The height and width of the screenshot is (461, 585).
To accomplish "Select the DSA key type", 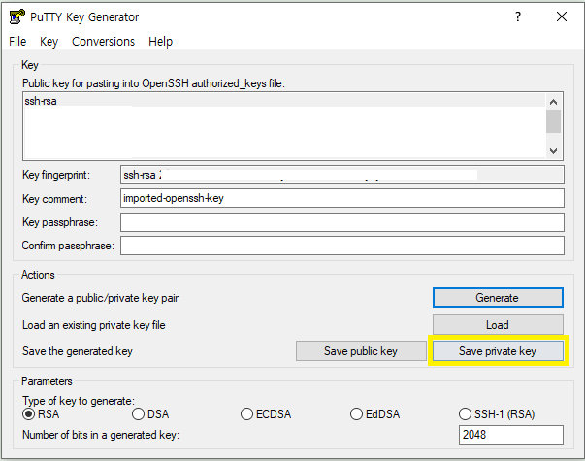I will (150, 414).
